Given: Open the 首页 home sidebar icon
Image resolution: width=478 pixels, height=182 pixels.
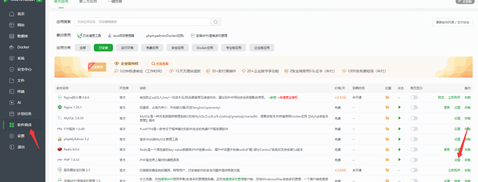Looking at the screenshot, I should [x=12, y=14].
